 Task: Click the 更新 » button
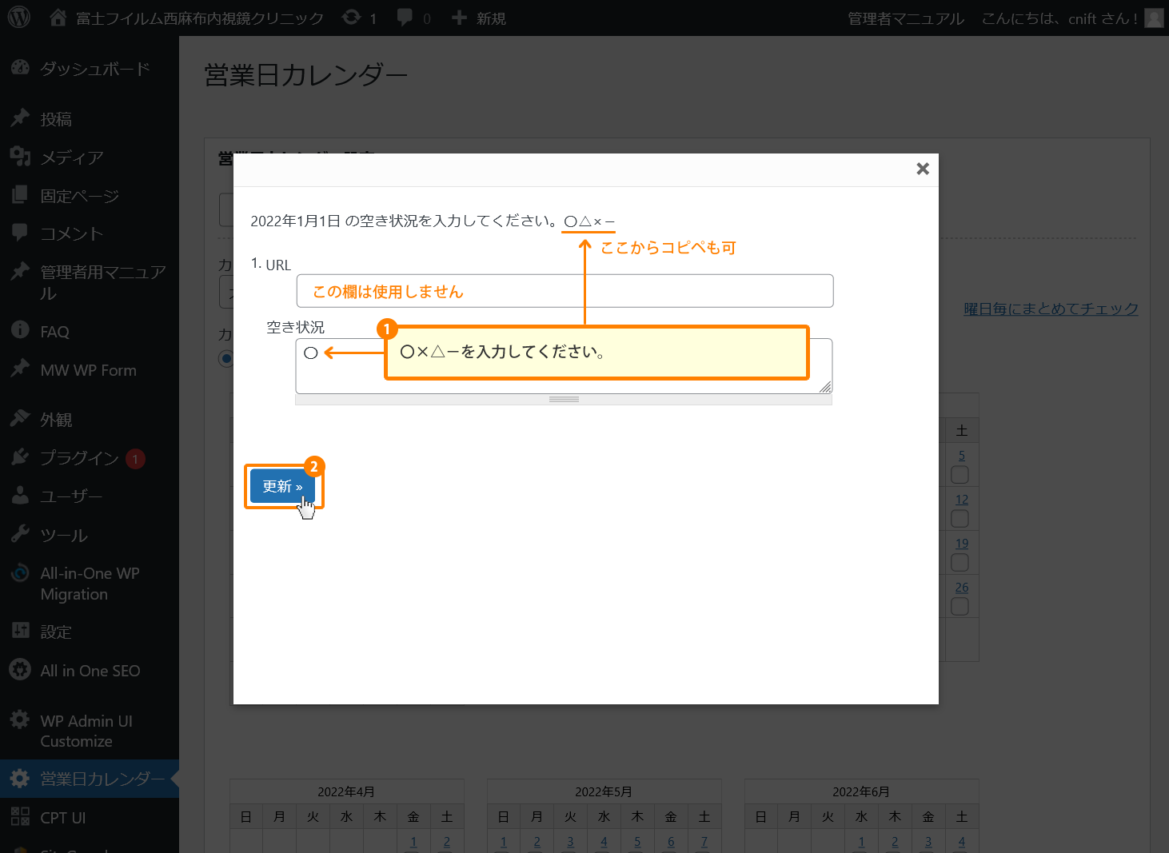point(283,486)
